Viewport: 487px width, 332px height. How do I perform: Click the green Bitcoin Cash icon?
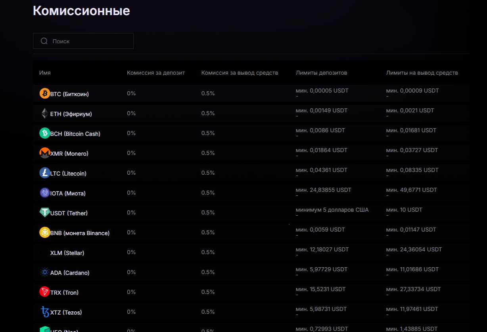click(45, 133)
